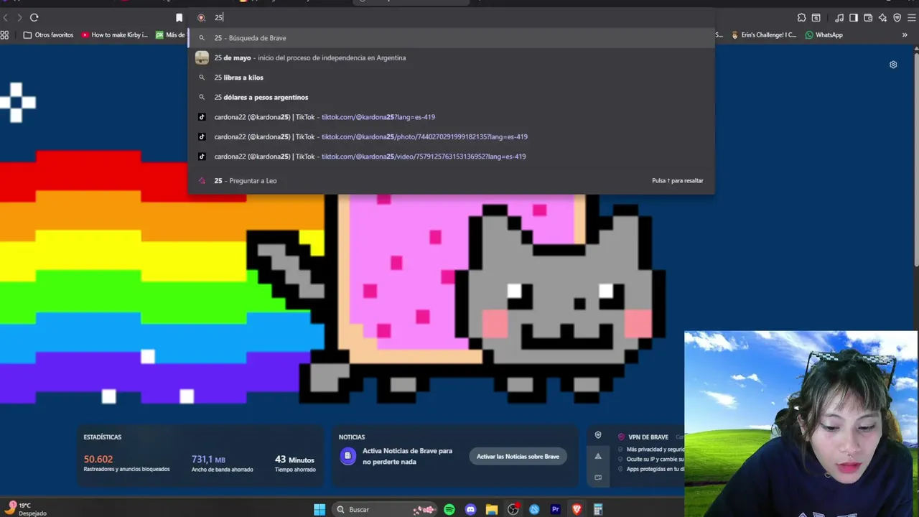The height and width of the screenshot is (517, 919).
Task: Click shield icon in side widget strip
Action: [x=598, y=435]
